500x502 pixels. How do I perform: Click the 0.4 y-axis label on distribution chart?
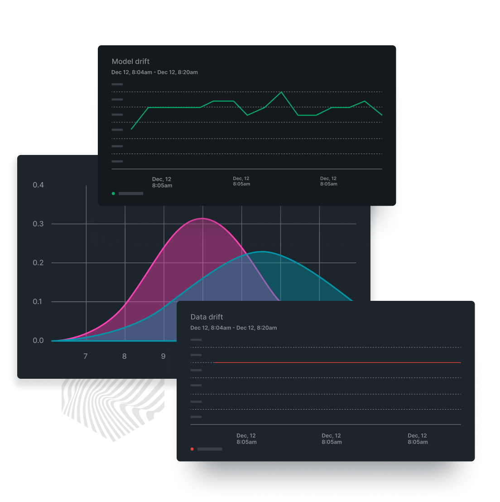38,185
